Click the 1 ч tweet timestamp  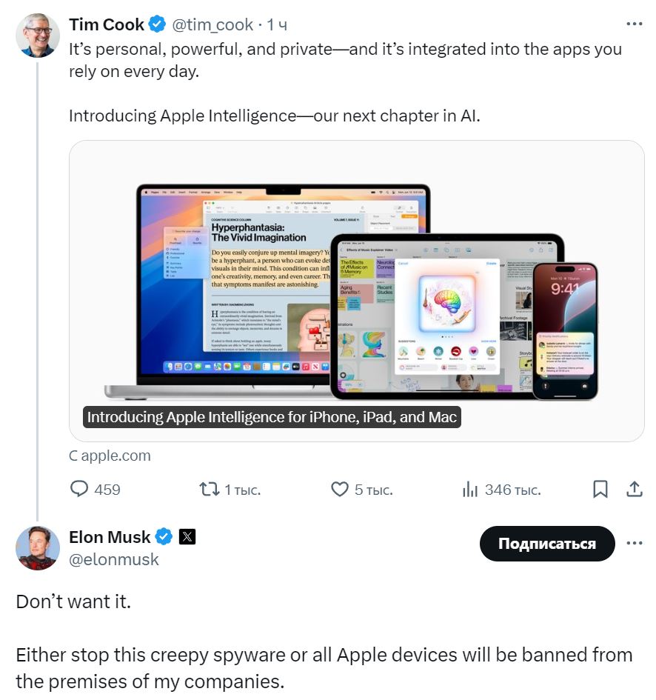click(278, 24)
